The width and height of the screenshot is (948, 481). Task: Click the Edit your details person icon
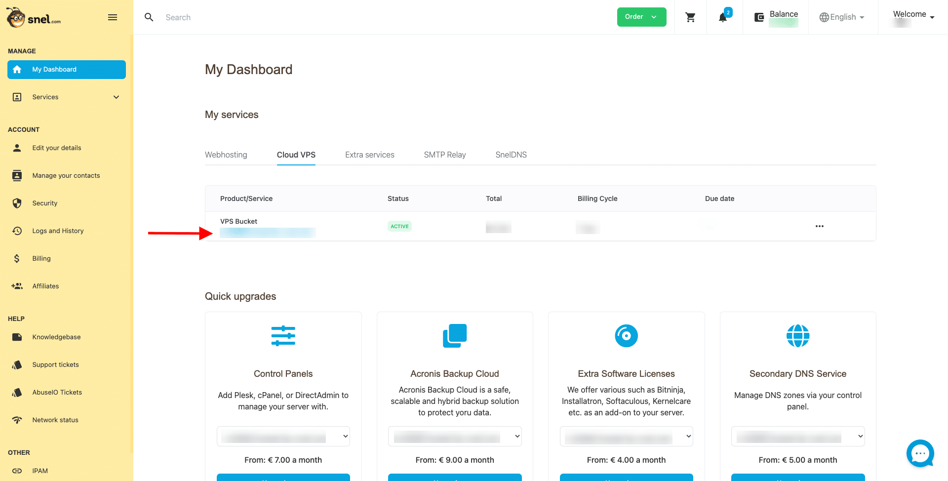coord(17,148)
